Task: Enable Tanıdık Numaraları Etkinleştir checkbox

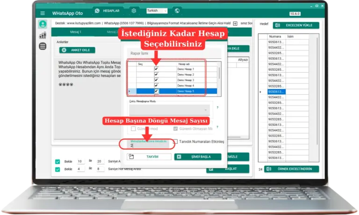Action: pyautogui.click(x=175, y=142)
